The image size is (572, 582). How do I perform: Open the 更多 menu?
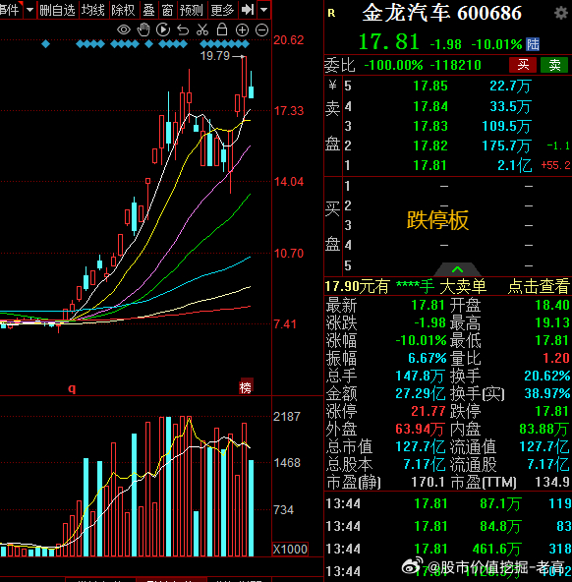coord(222,10)
